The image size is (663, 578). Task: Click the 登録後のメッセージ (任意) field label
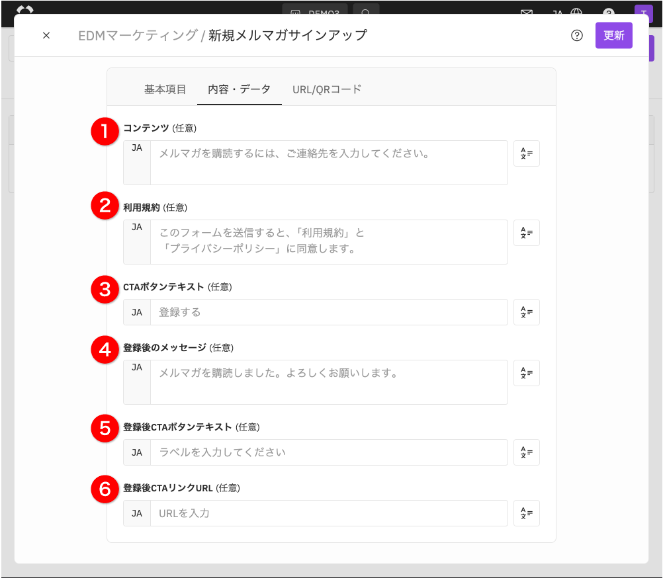point(179,348)
